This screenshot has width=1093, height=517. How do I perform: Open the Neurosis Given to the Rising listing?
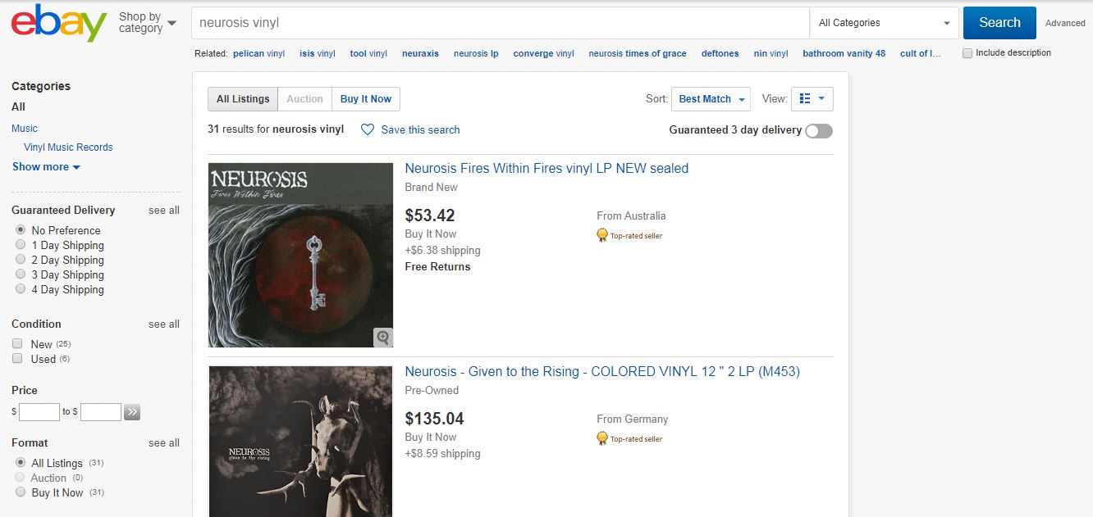pos(602,371)
